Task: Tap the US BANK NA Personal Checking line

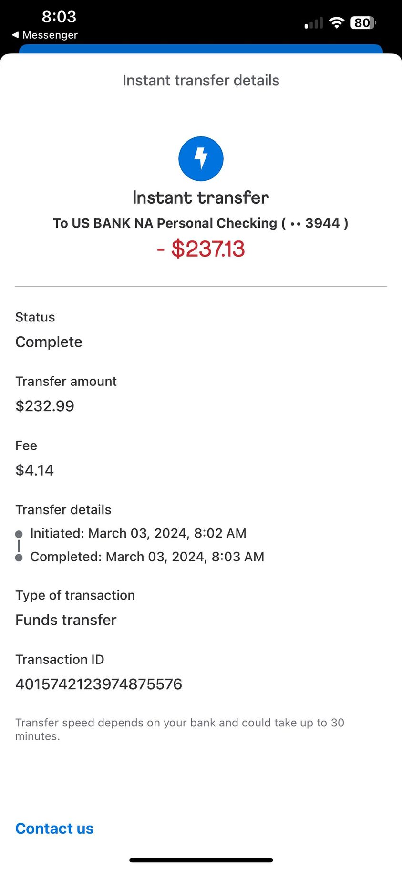Action: (x=201, y=223)
